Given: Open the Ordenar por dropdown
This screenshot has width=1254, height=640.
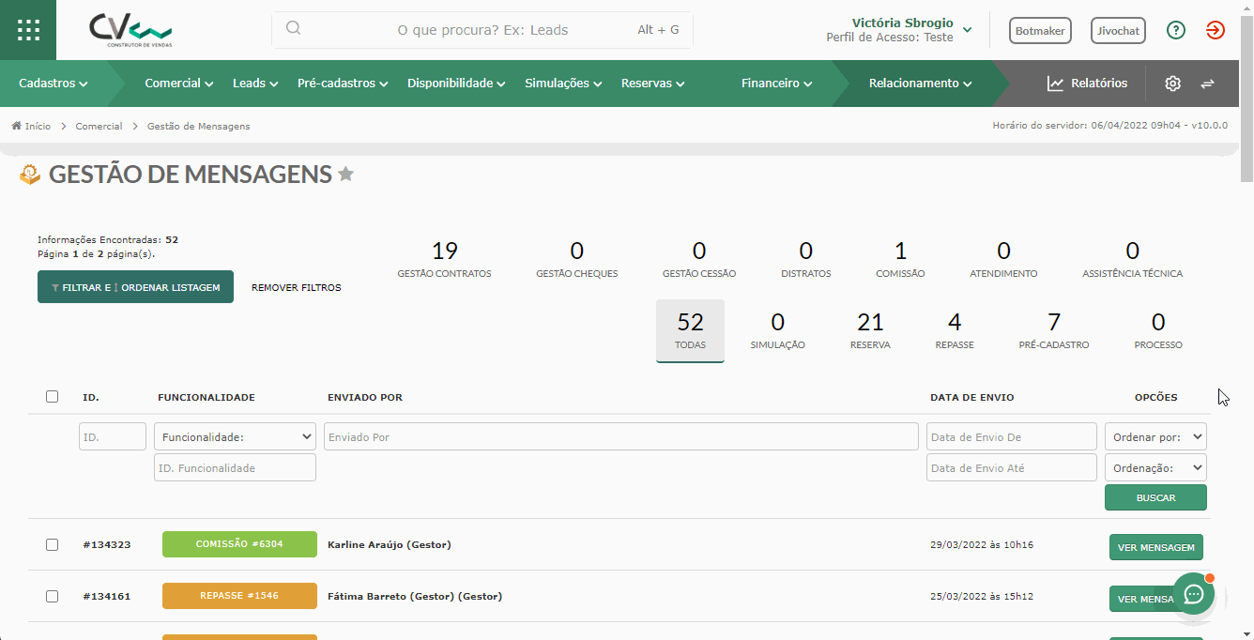Looking at the screenshot, I should pos(1155,436).
